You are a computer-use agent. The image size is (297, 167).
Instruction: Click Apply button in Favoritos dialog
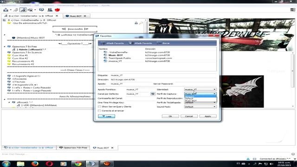pos(208,116)
